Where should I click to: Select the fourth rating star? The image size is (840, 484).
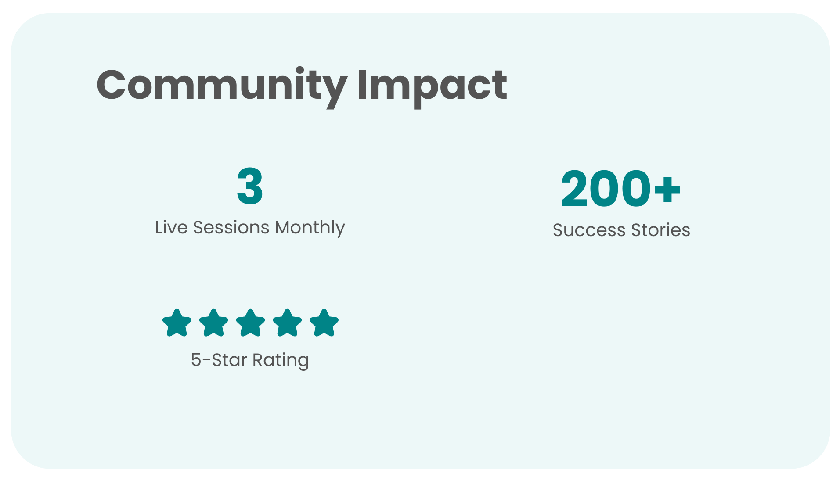click(x=288, y=323)
